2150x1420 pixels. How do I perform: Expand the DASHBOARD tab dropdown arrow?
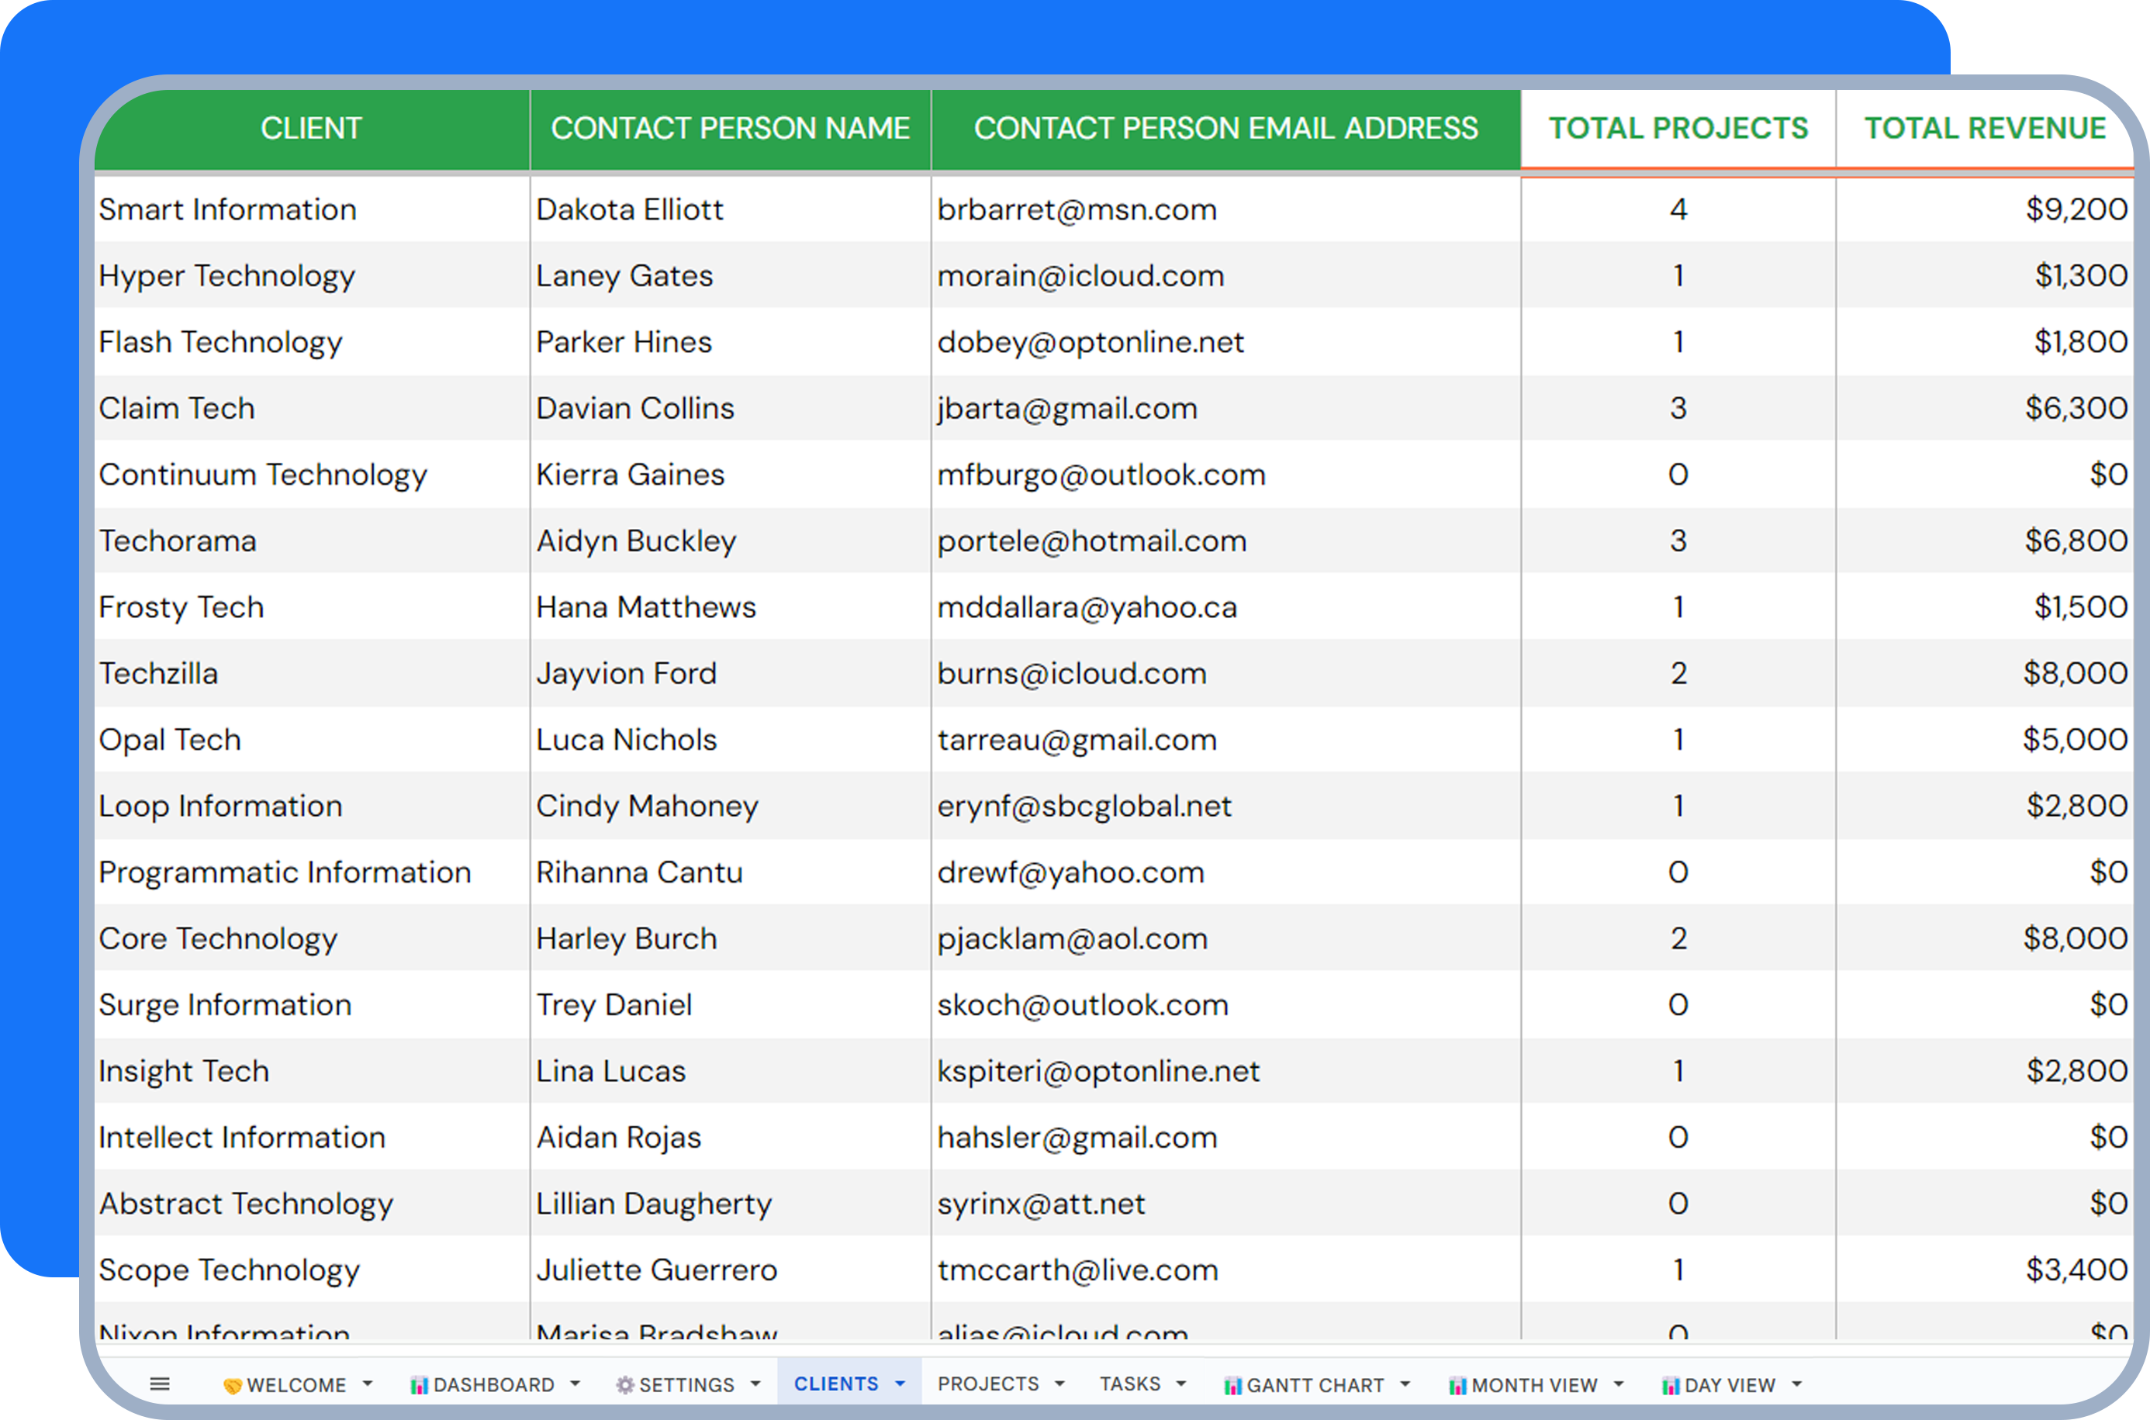point(575,1384)
